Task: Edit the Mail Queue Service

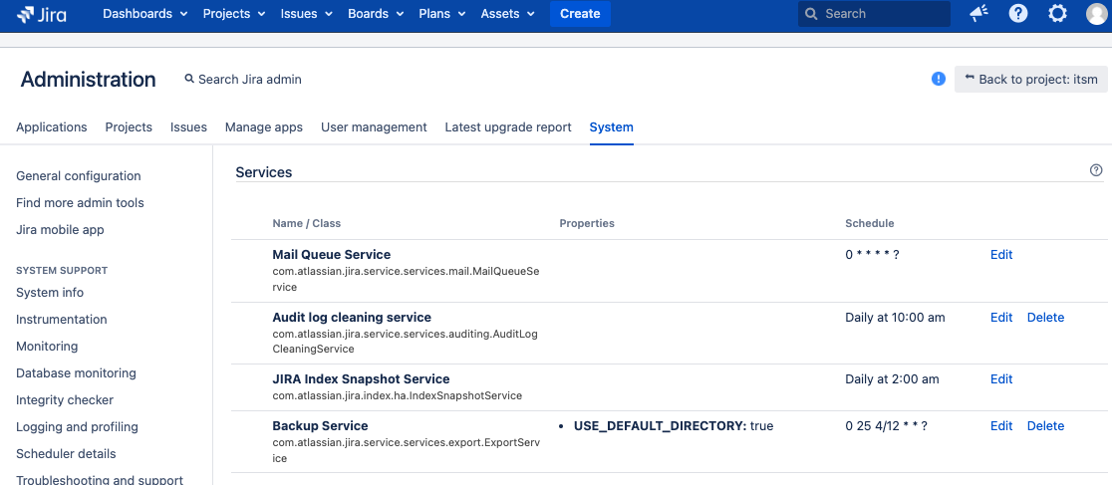Action: point(1001,255)
